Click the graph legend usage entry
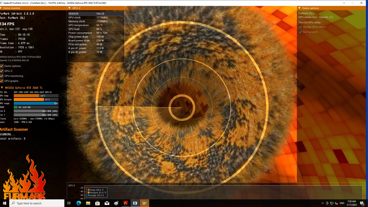368x207 pixels. [96, 195]
